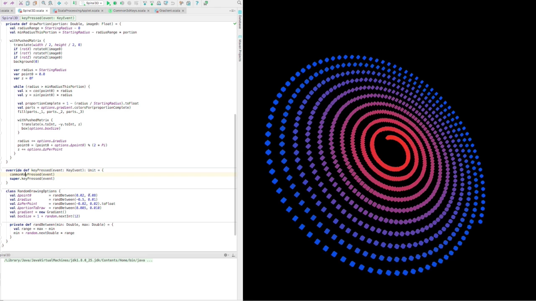The height and width of the screenshot is (301, 536).
Task: Click the Redo arrow in toolbar
Action: 12,3
